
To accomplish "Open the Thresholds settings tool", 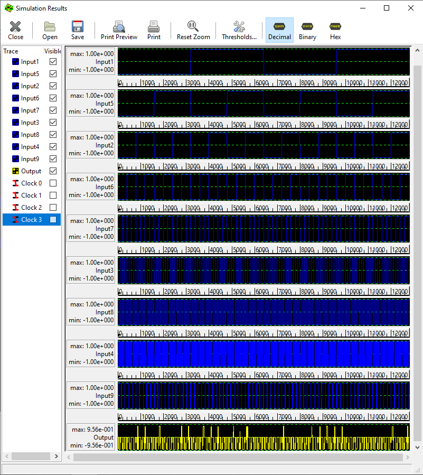I will (239, 30).
